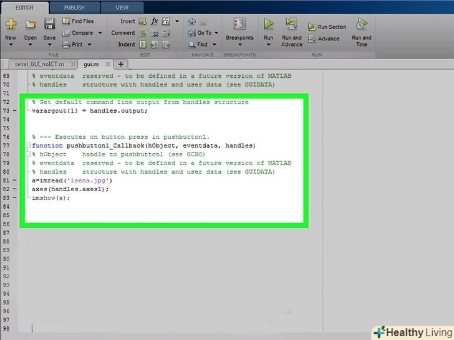Open the Open dropdown arrow
The width and height of the screenshot is (454, 340).
pos(30,45)
